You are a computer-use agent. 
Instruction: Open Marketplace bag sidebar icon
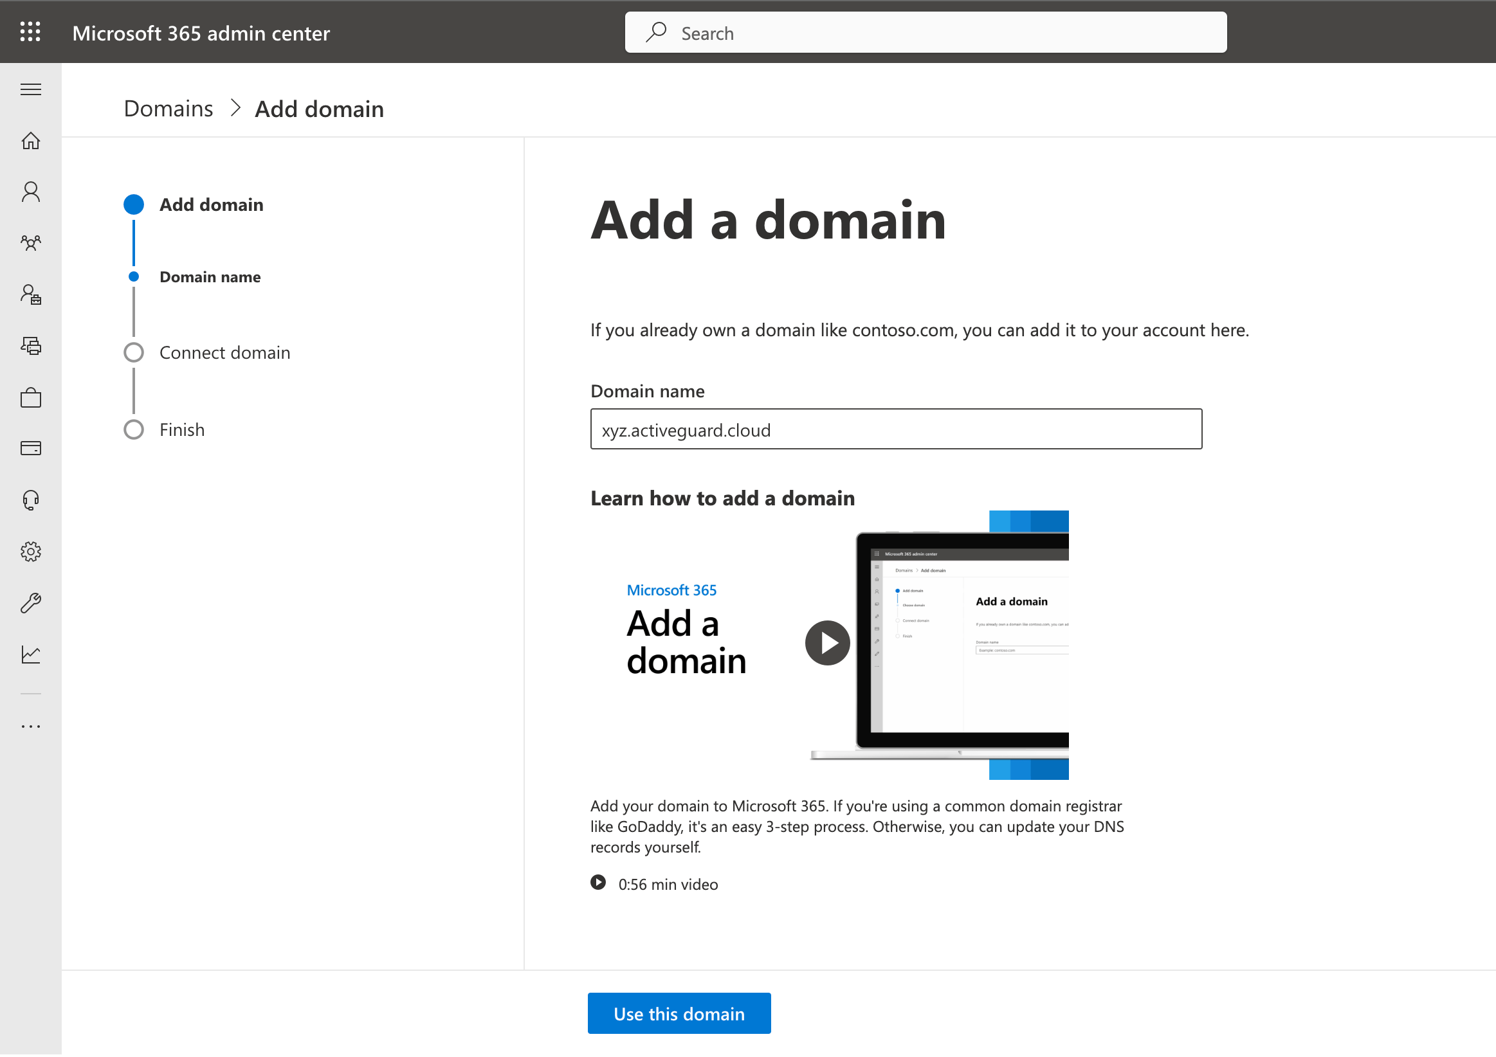point(31,398)
